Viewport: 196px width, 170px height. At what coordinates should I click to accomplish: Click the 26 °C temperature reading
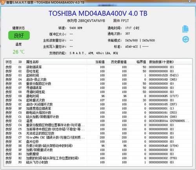click(19, 52)
